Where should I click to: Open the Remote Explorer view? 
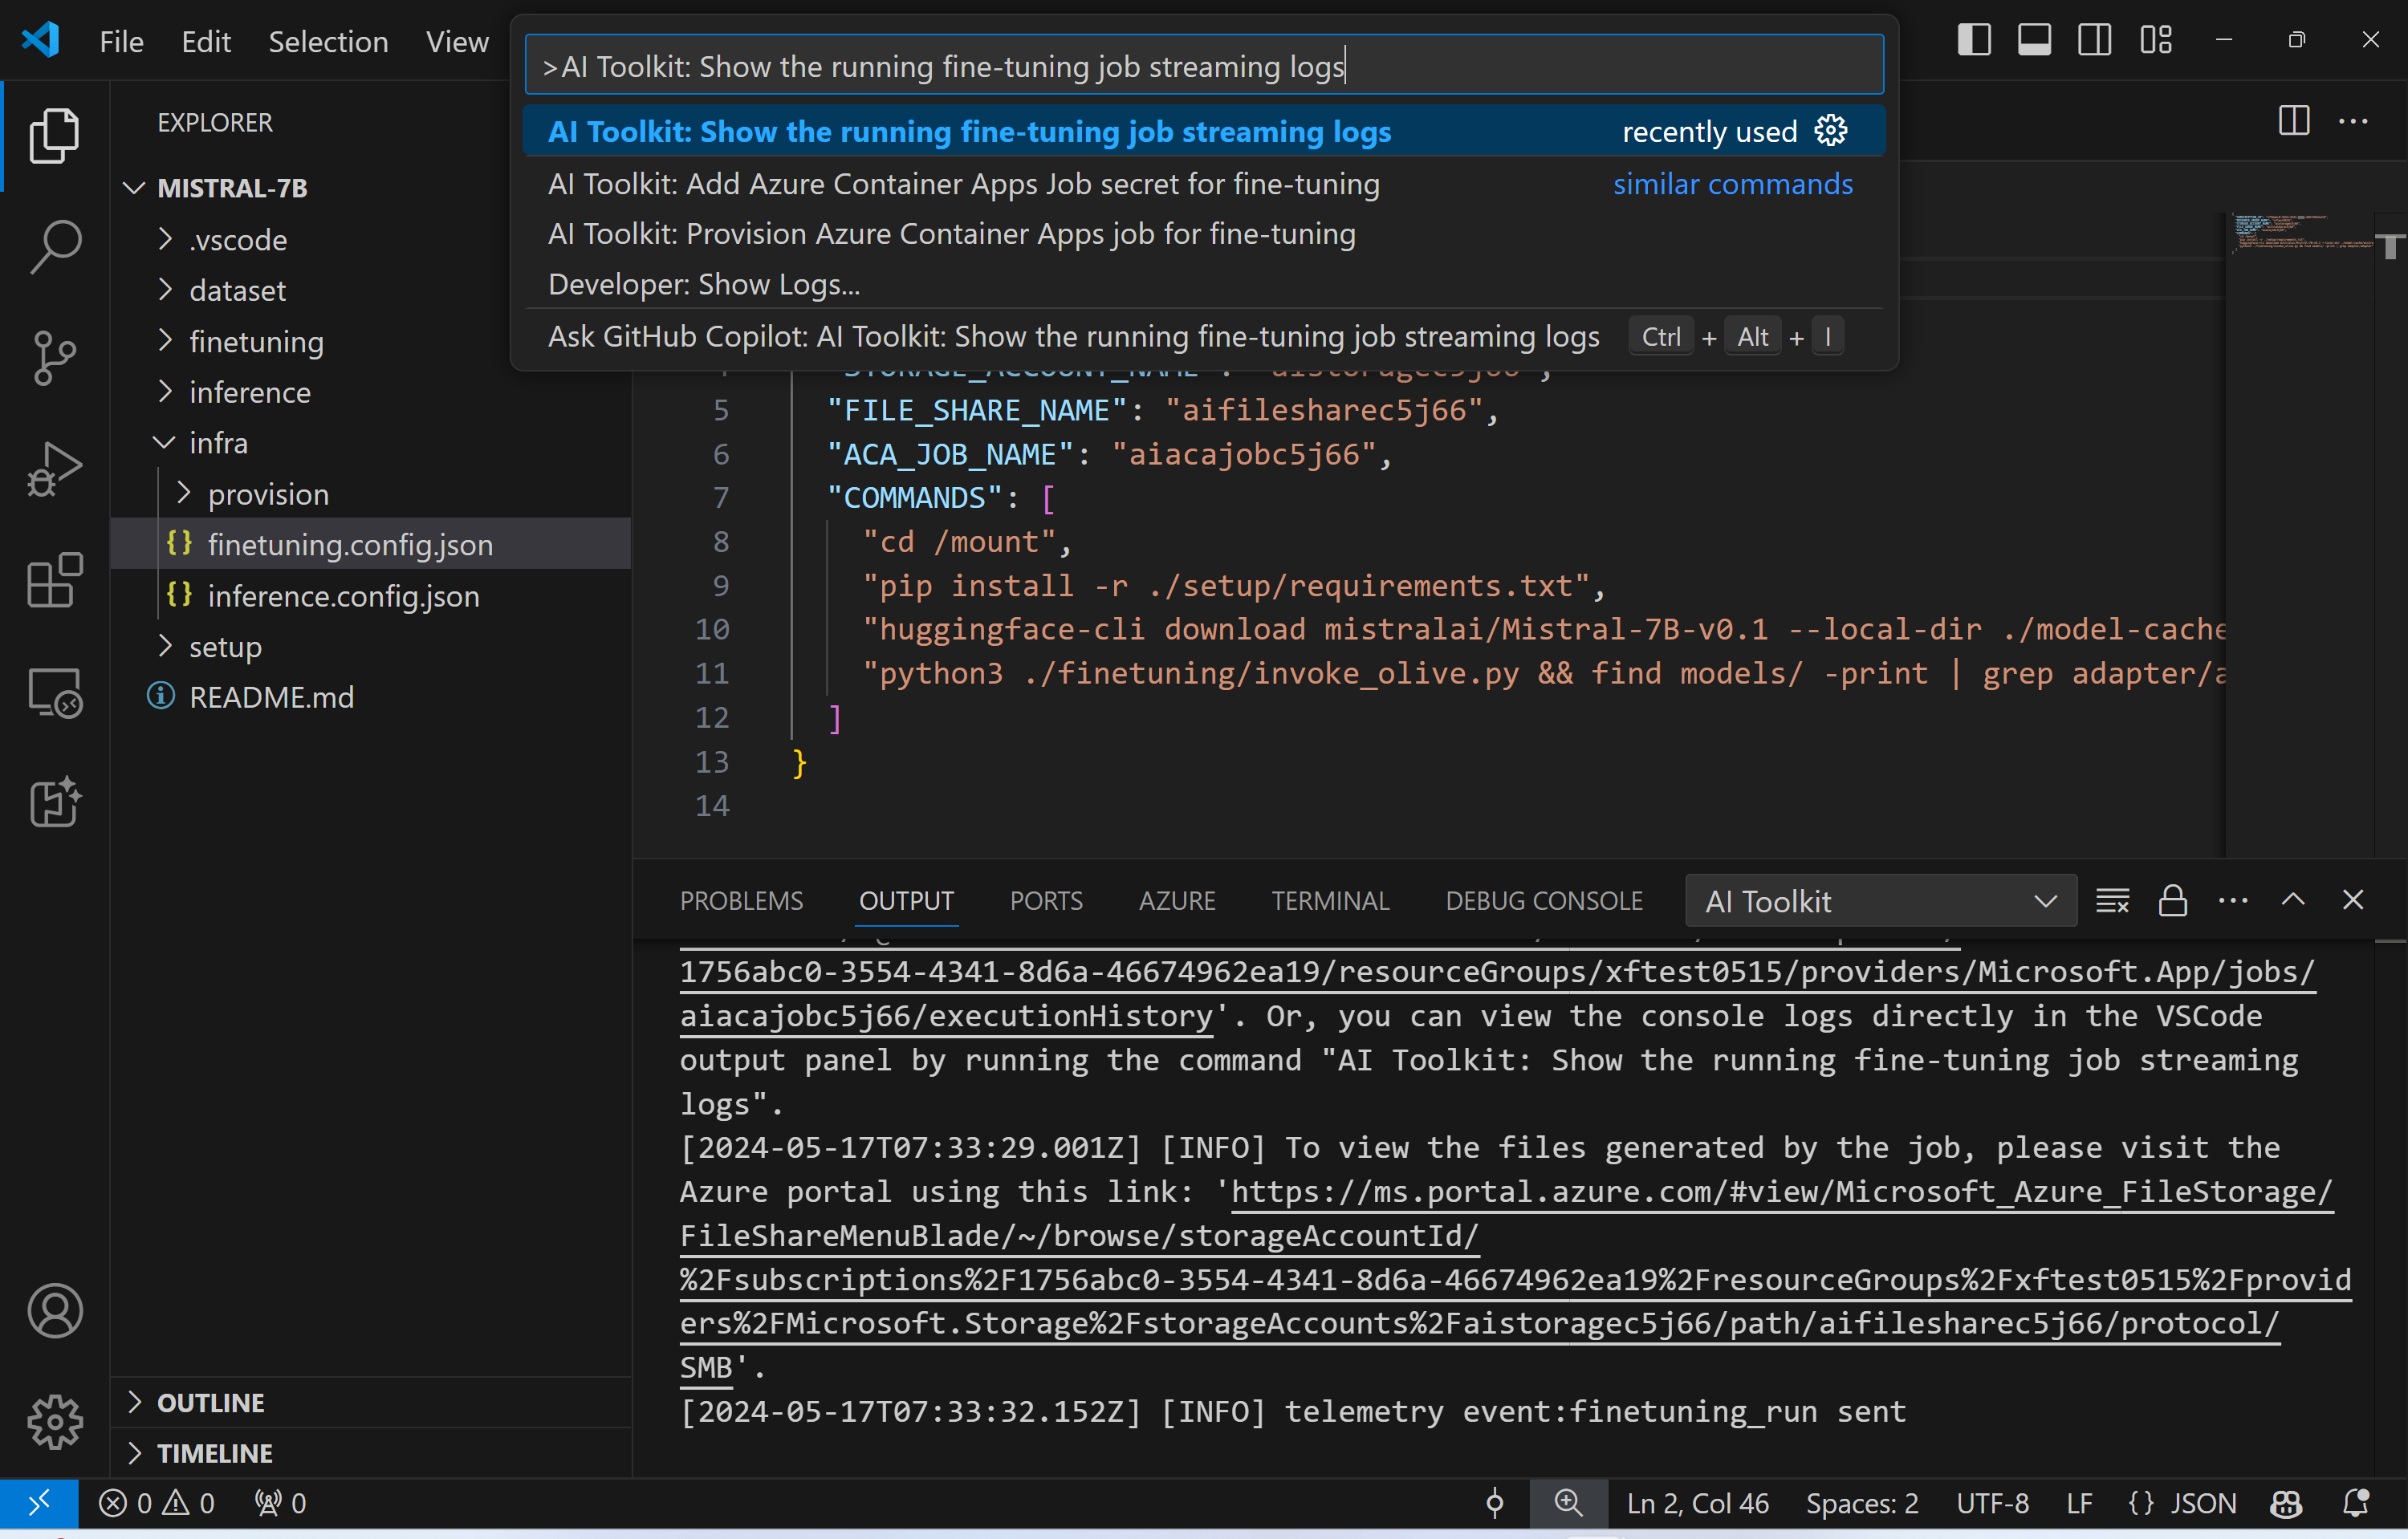click(x=54, y=692)
